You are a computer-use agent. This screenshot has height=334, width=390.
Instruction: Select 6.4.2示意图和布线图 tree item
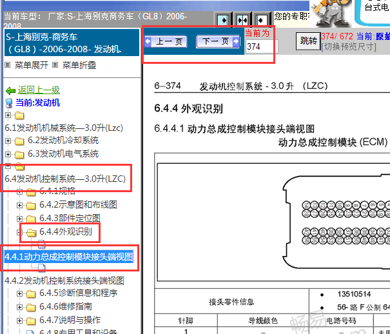pos(78,204)
